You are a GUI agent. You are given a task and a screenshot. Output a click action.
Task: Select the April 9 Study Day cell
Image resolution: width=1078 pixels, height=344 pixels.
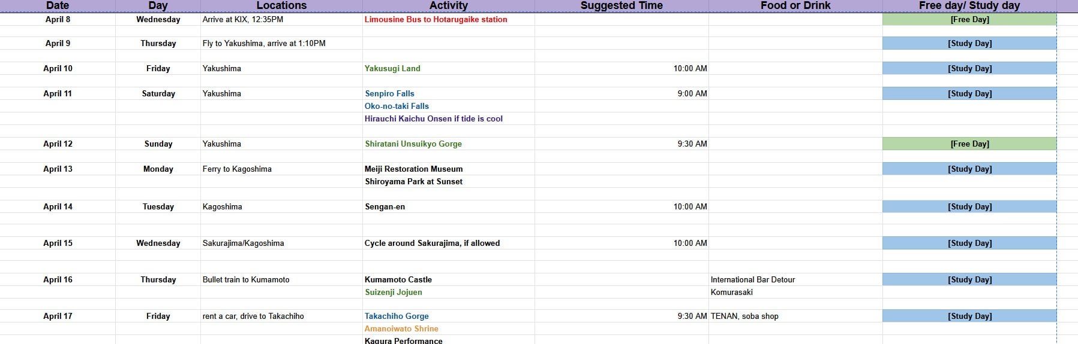(x=969, y=43)
